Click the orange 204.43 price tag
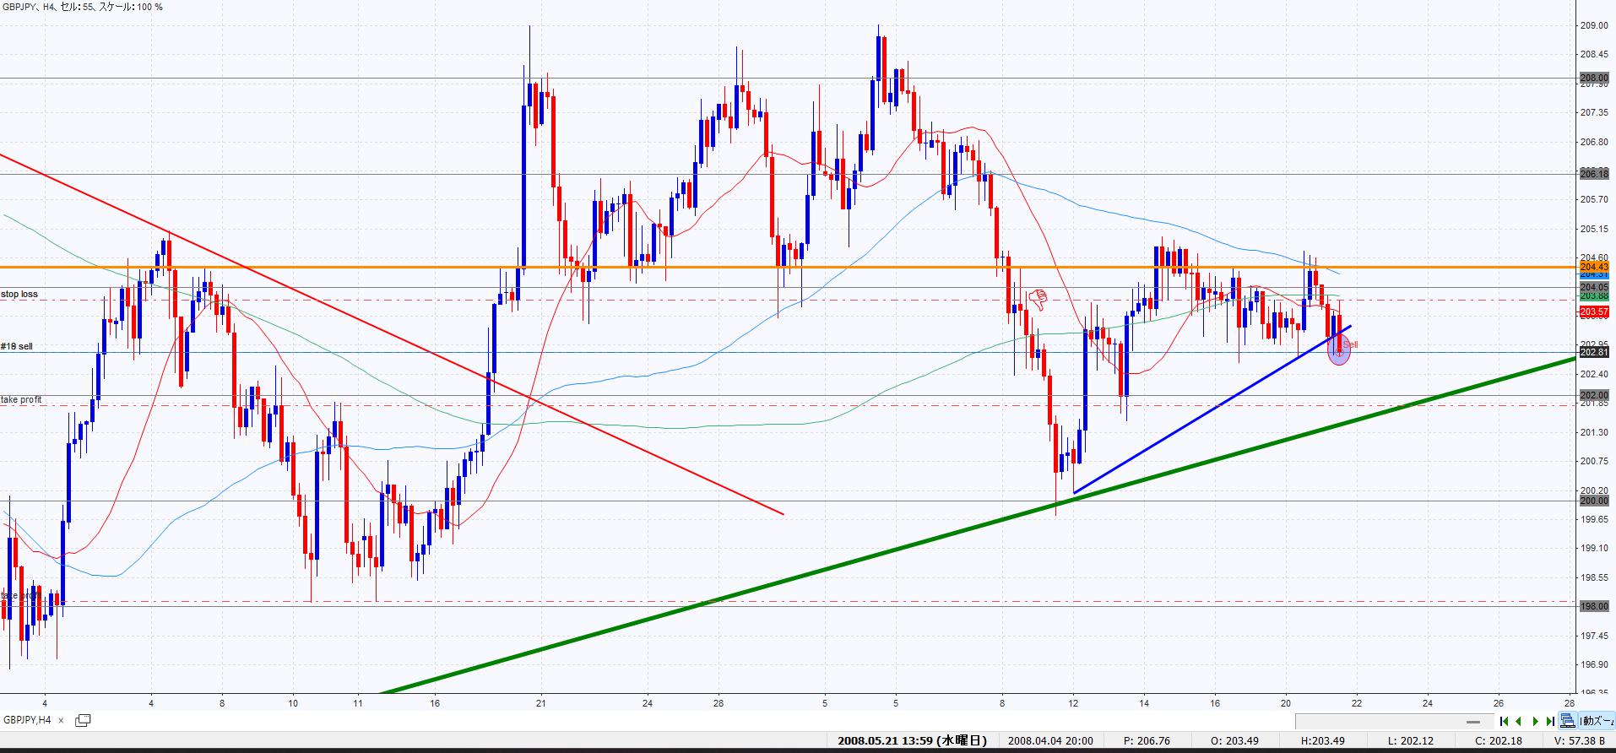Viewport: 1616px width, 753px height. click(1594, 267)
